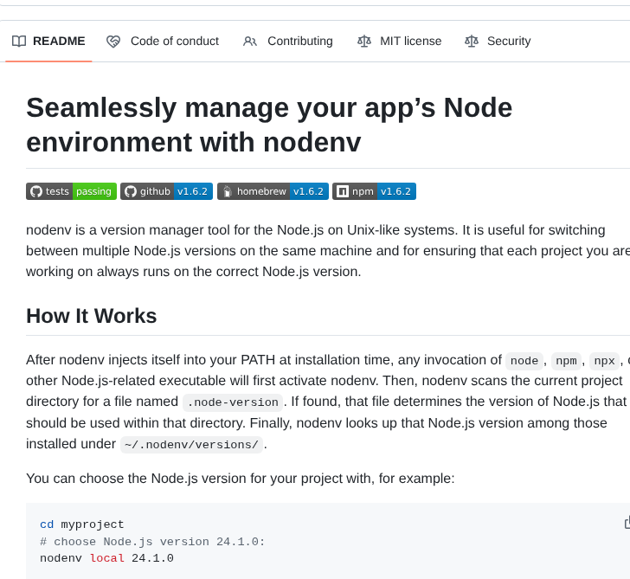The image size is (630, 579).
Task: Click the paragraph starting 'nodenv is a version manager'
Action: pos(328,251)
